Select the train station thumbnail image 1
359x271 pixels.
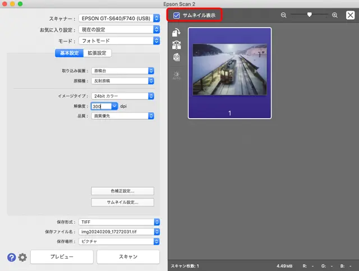click(x=229, y=70)
